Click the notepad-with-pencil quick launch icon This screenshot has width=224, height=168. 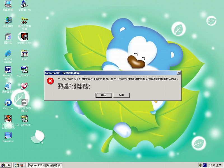tap(17, 165)
